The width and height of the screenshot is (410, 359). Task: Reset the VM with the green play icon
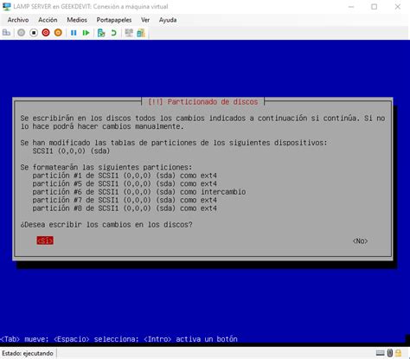(86, 33)
